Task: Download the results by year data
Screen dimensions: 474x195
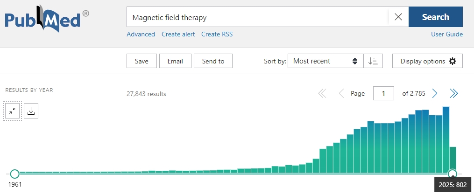Action: point(31,111)
